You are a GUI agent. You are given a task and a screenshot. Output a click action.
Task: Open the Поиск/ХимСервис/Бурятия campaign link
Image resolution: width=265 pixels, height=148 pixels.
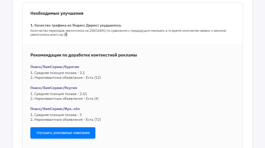pyautogui.click(x=55, y=67)
